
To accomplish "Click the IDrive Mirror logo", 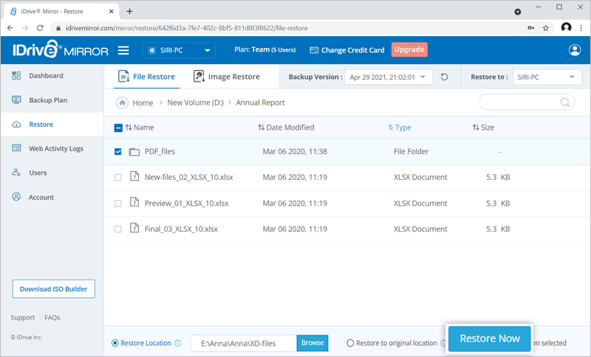I will pyautogui.click(x=61, y=49).
